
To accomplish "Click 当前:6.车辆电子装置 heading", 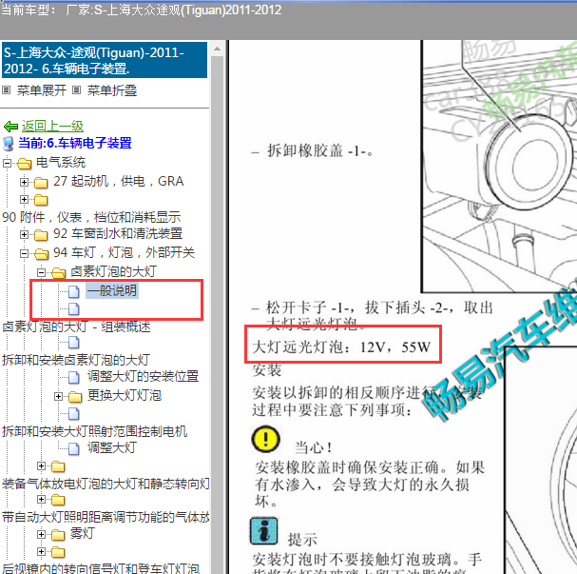I will (x=75, y=143).
